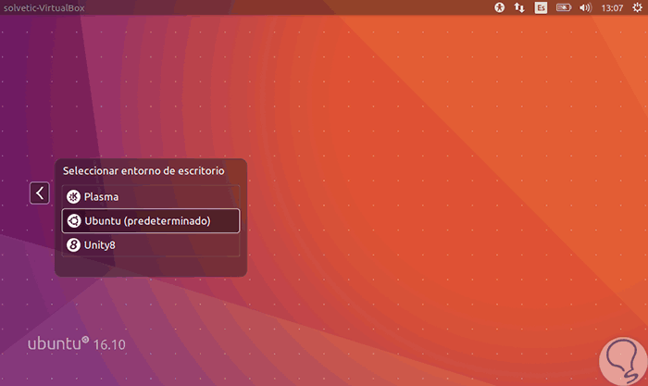This screenshot has width=648, height=386.
Task: Click the 13:07 clock
Action: 612,7
